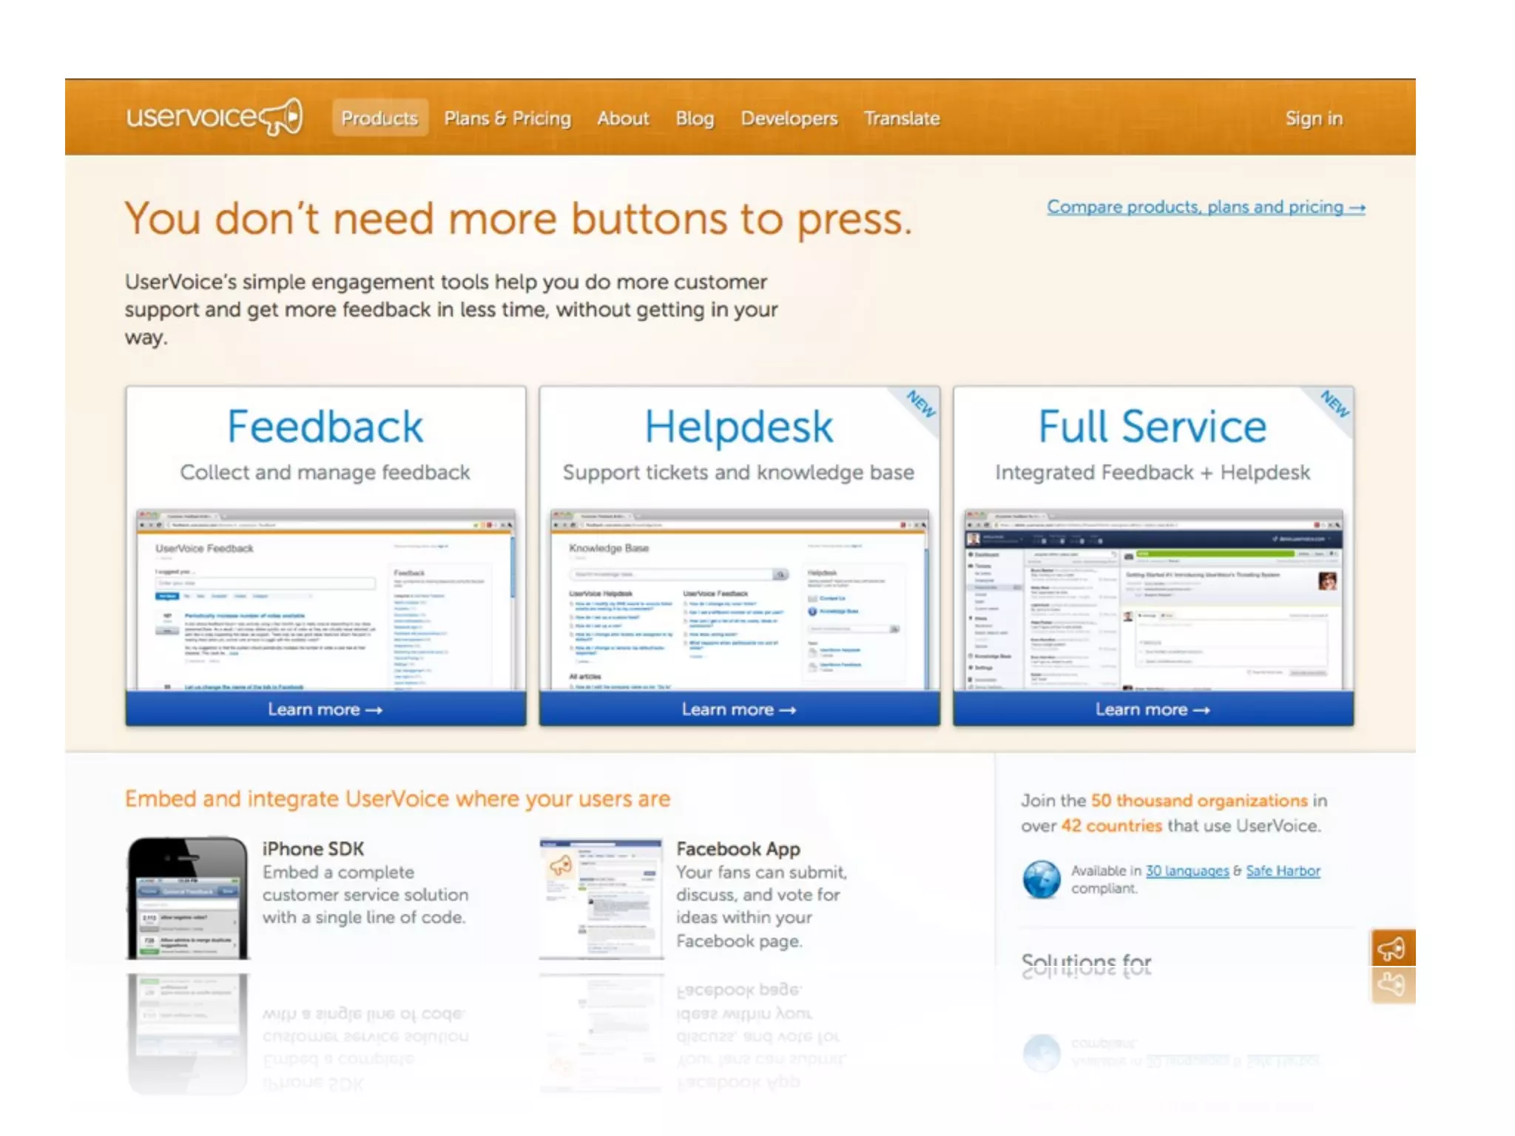Click Learn more under Helpdesk
The height and width of the screenshot is (1136, 1515).
[x=739, y=709]
